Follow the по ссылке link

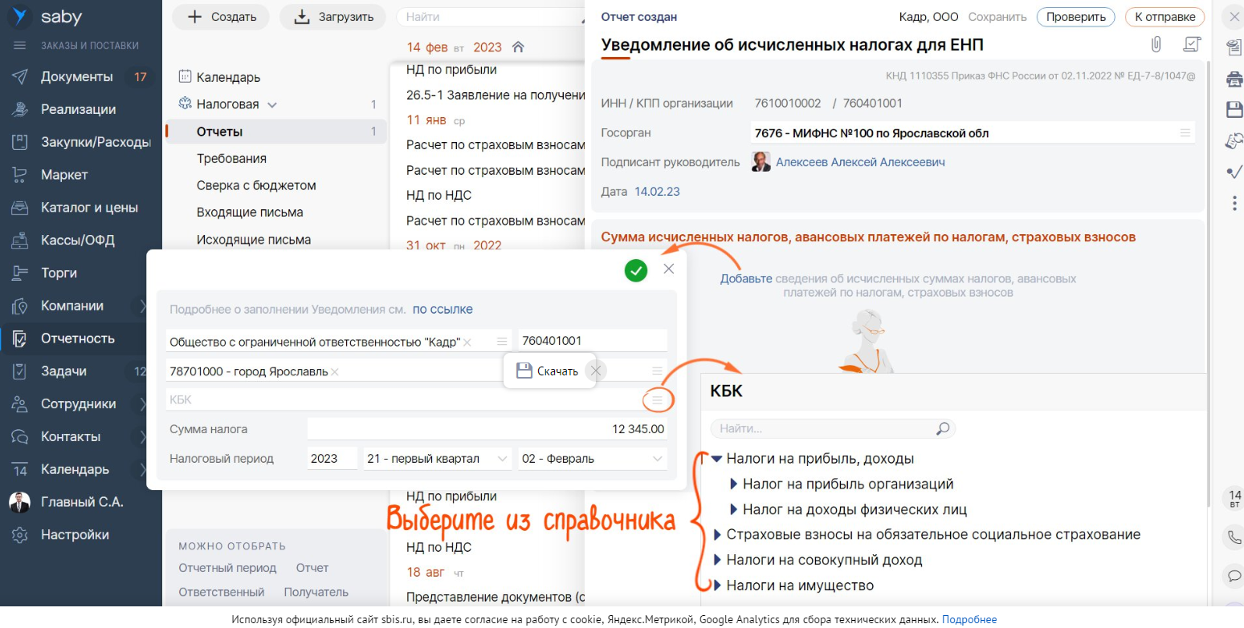point(443,310)
